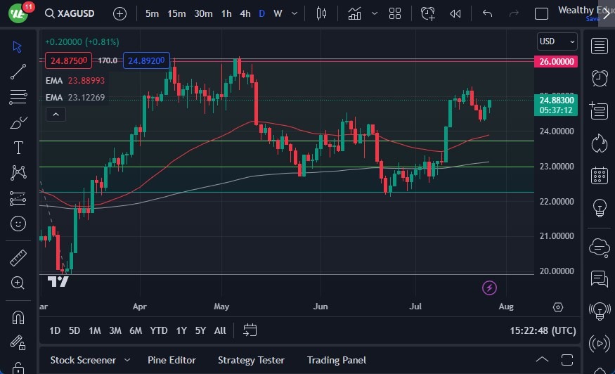Open the emoji icons tool
Viewport: 615px width, 374px height.
[x=18, y=224]
